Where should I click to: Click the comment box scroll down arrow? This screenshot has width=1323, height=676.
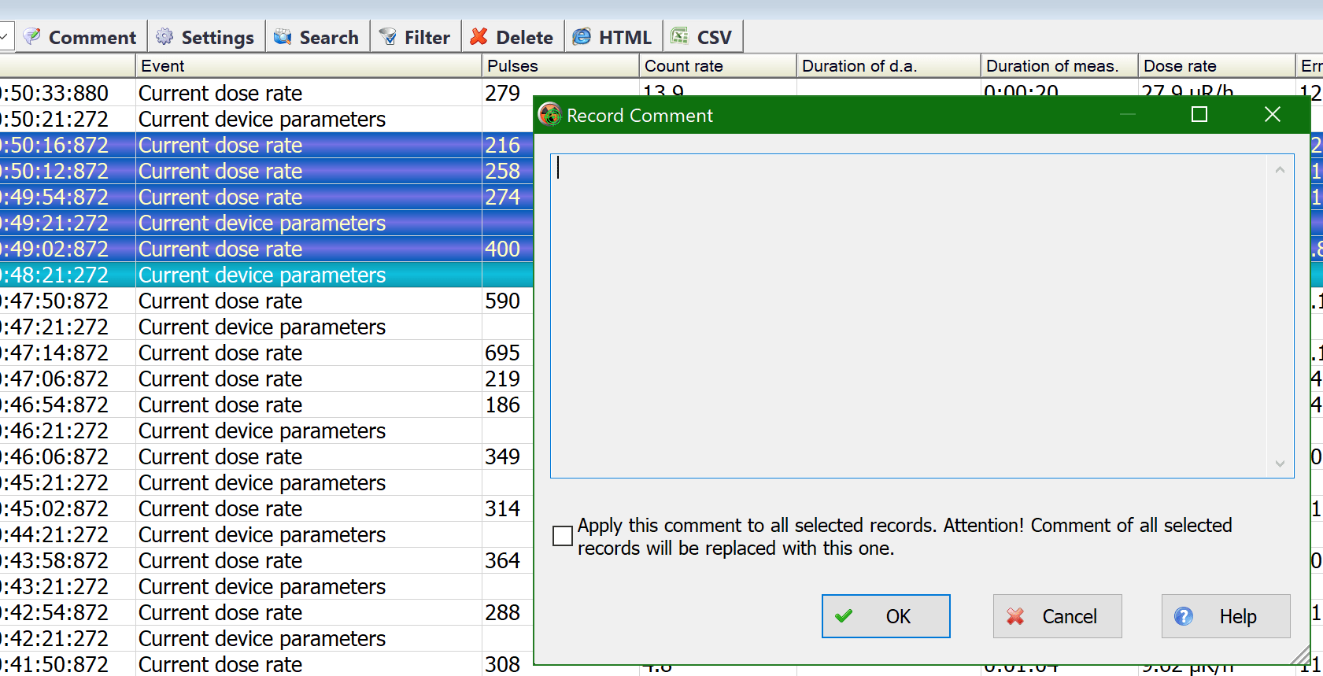click(1280, 464)
